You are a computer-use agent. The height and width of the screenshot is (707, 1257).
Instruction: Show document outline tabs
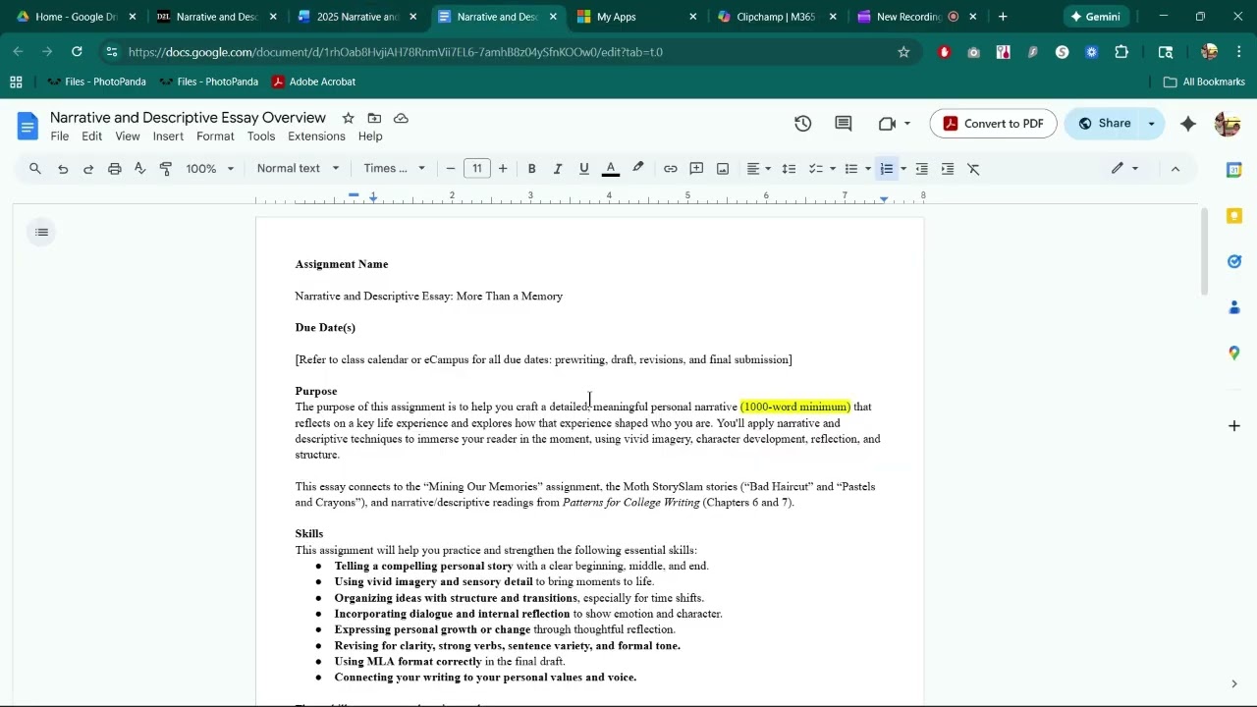(41, 233)
